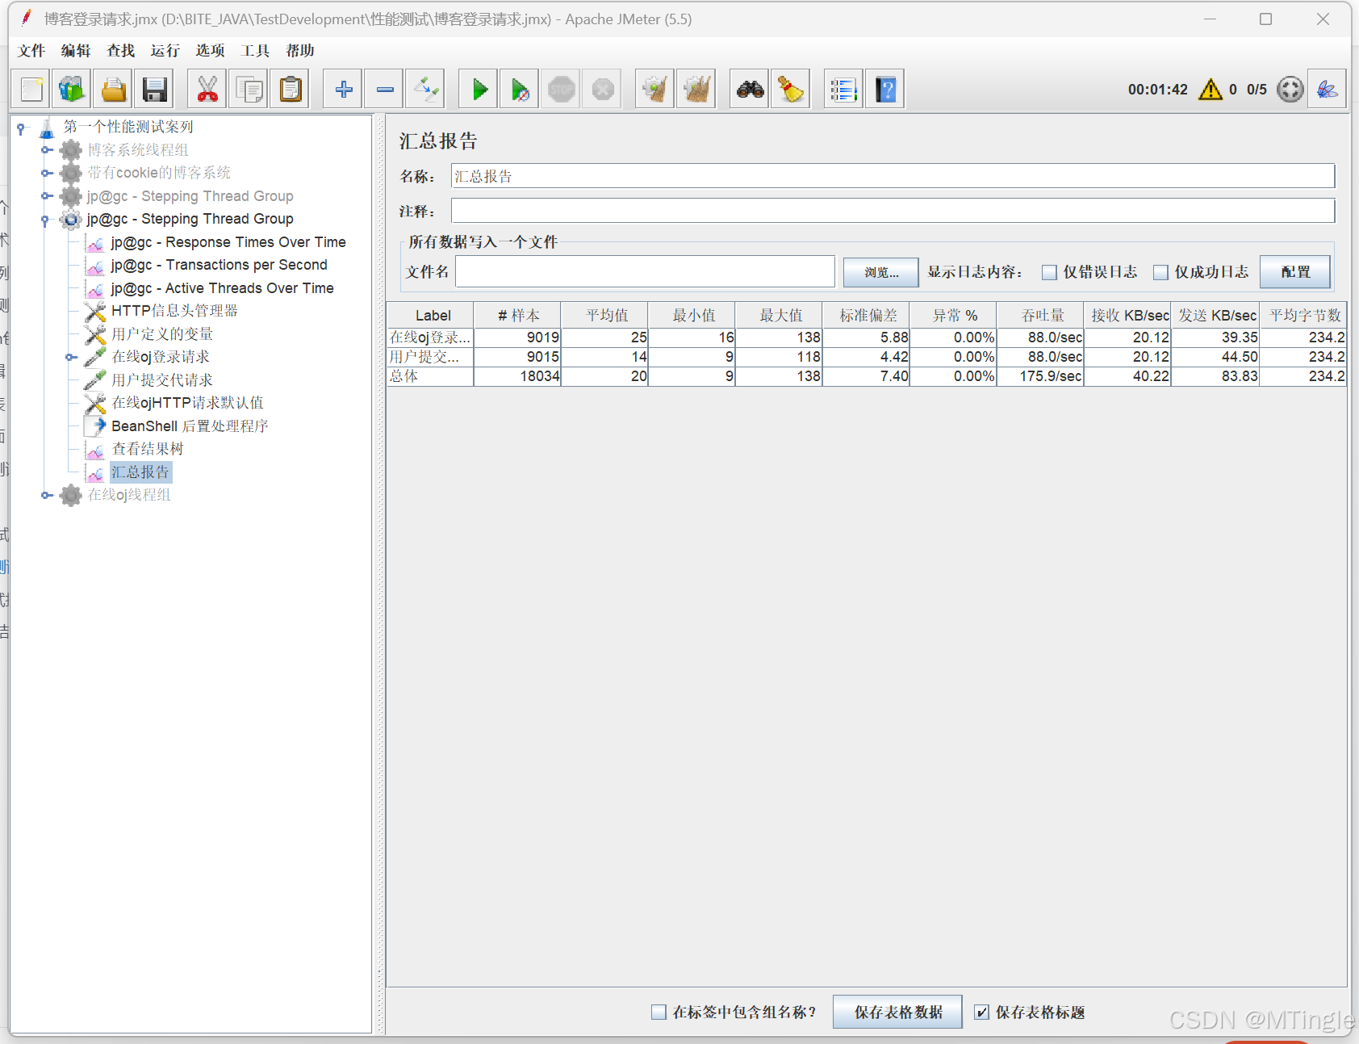This screenshot has height=1044, width=1359.
Task: Click the Cut scissors icon
Action: pos(207,89)
